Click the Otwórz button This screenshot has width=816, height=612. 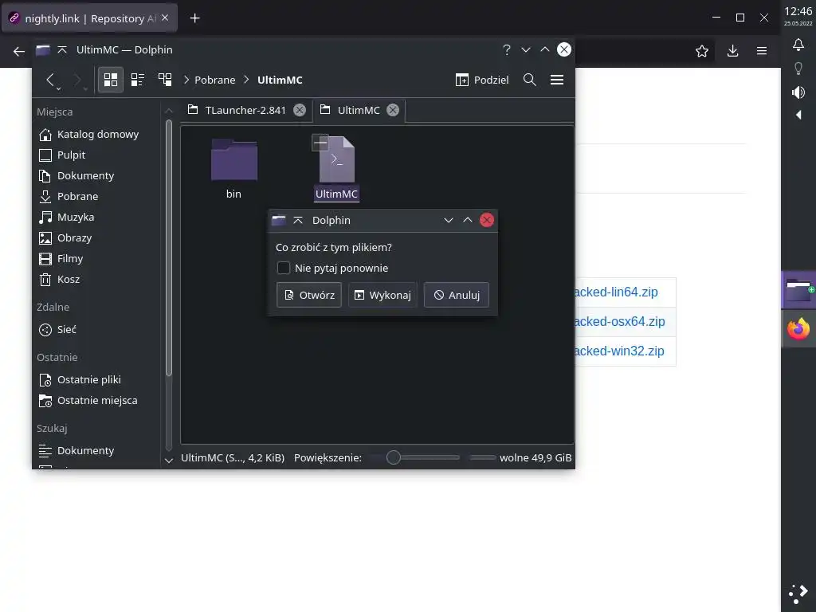[x=309, y=295]
